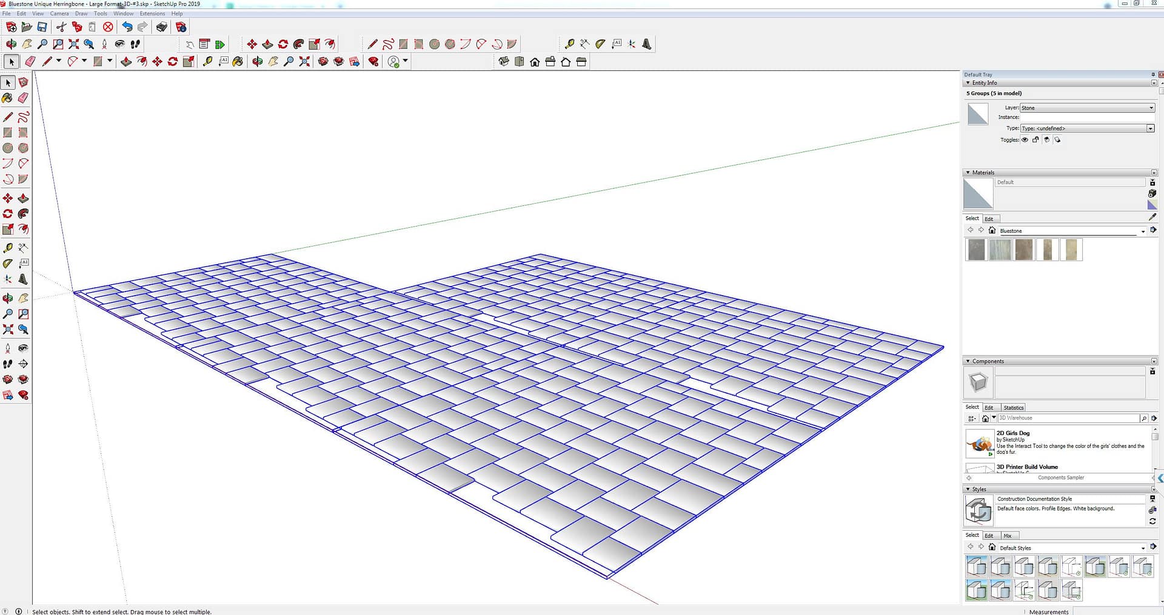Click the Erase red circle-X icon
The width and height of the screenshot is (1164, 615).
[x=108, y=27]
